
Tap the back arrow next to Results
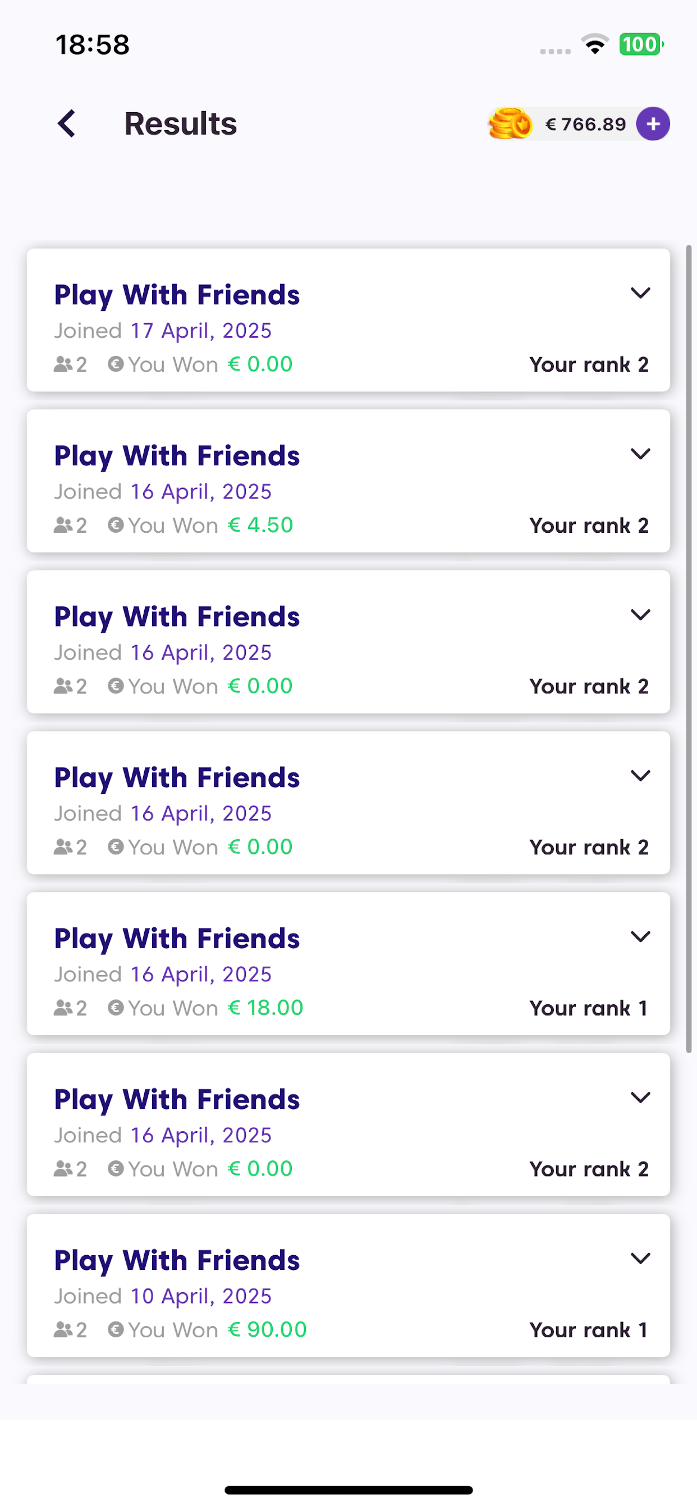67,124
